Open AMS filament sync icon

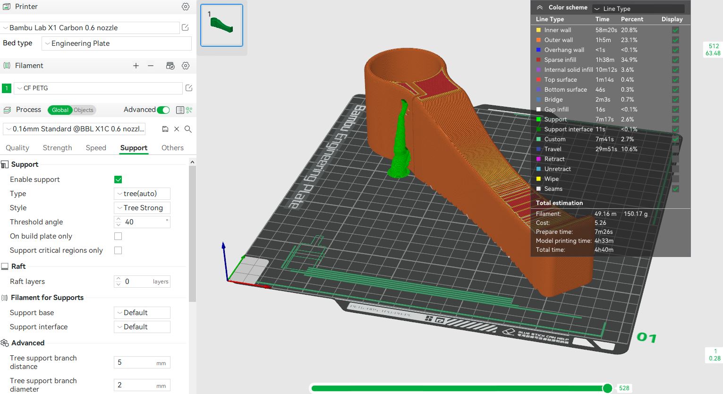point(170,66)
